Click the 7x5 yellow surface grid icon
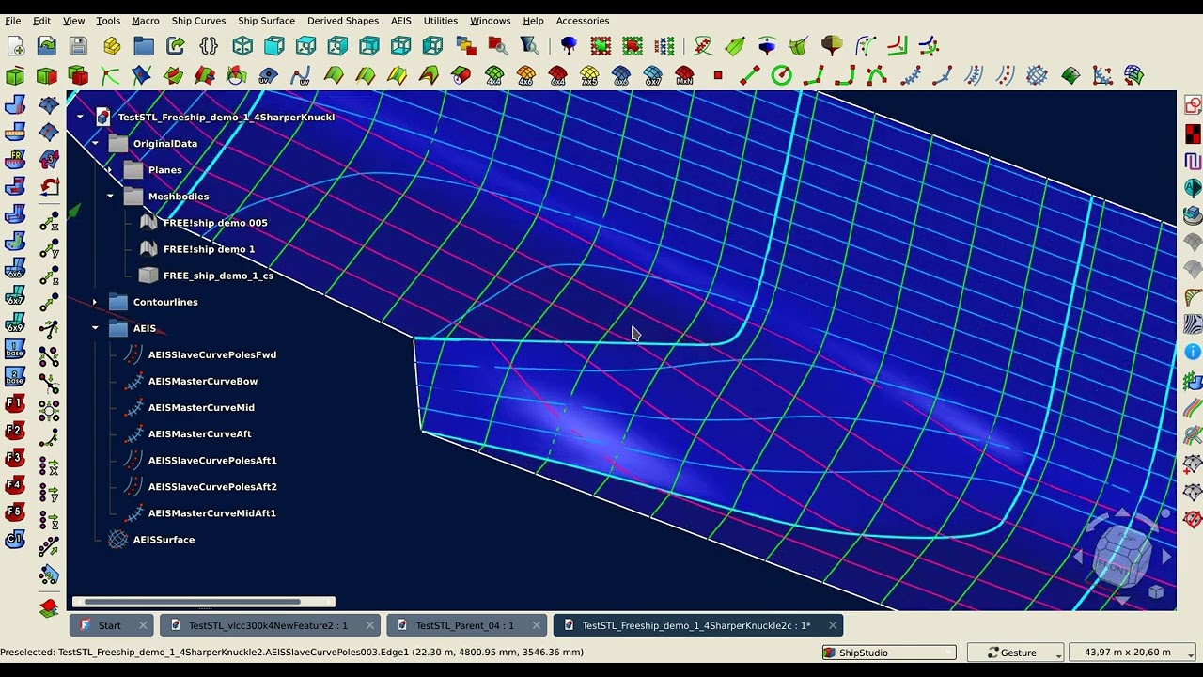1203x677 pixels. coord(589,75)
